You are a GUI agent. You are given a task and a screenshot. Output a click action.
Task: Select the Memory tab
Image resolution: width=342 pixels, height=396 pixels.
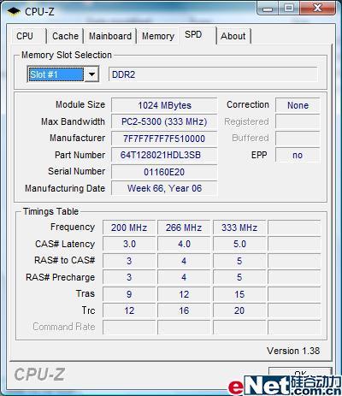(x=158, y=36)
